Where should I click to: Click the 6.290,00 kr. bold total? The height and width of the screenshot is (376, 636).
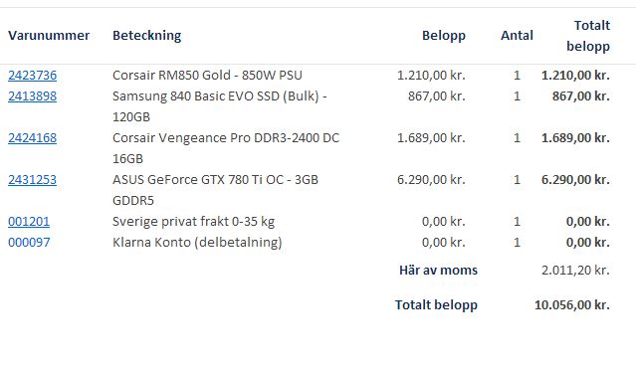coord(575,180)
